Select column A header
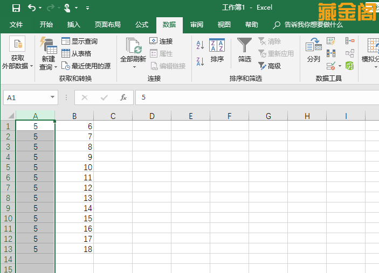The image size is (379, 273). click(x=35, y=116)
